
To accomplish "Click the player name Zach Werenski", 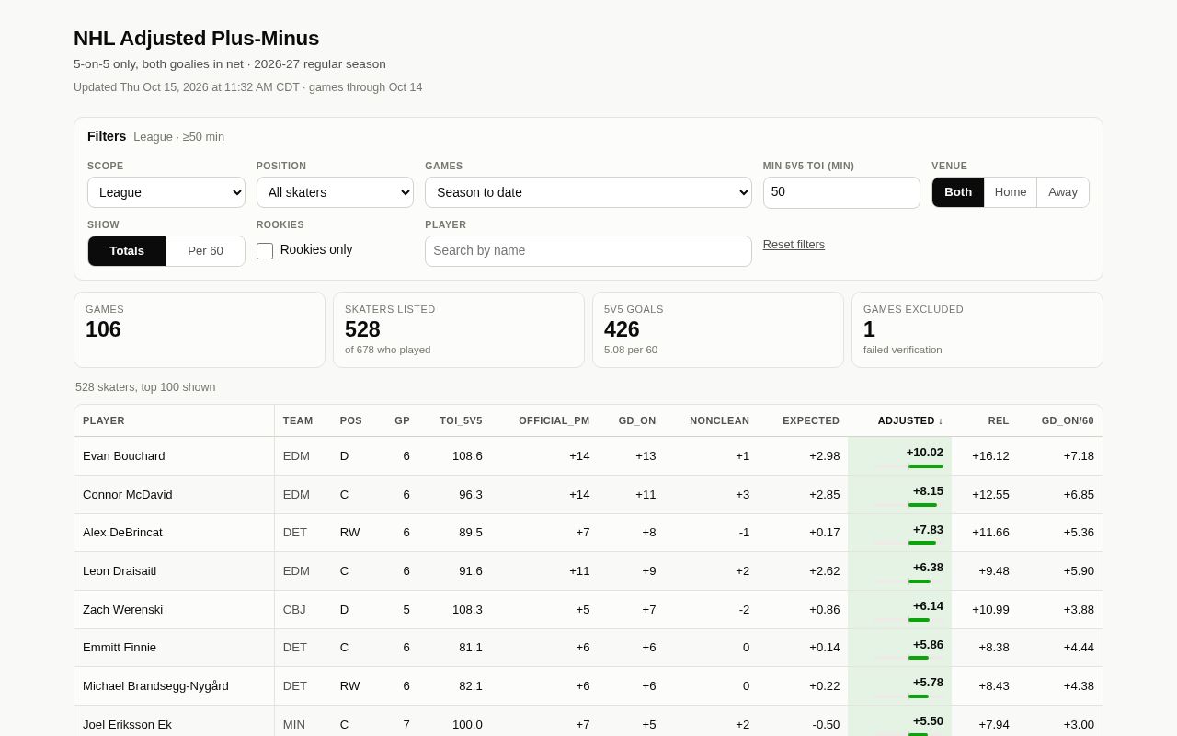I will point(122,610).
